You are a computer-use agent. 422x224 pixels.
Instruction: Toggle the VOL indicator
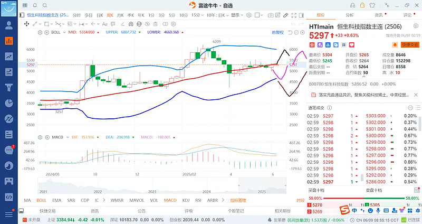pyautogui.click(x=154, y=200)
